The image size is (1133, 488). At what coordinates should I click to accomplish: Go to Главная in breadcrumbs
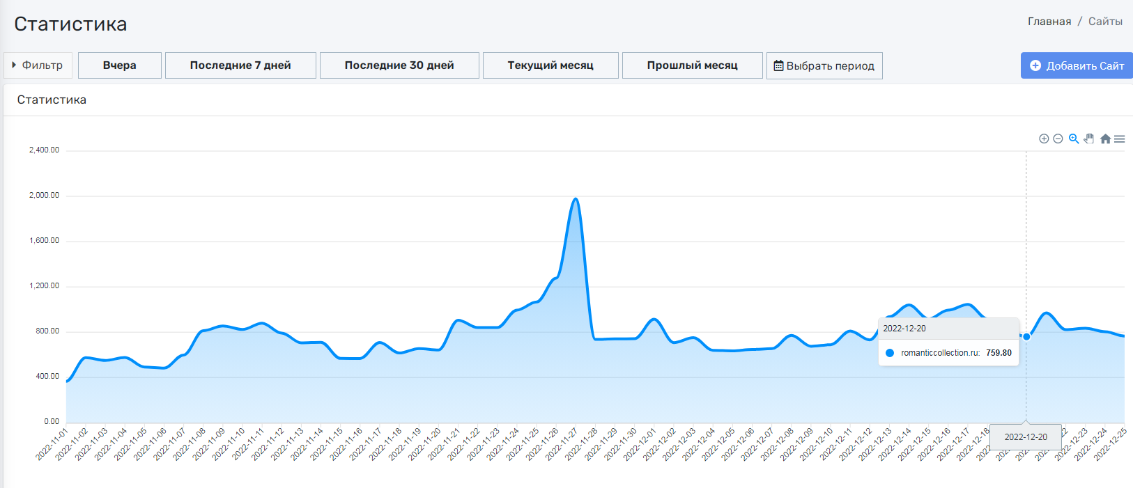pyautogui.click(x=1049, y=22)
